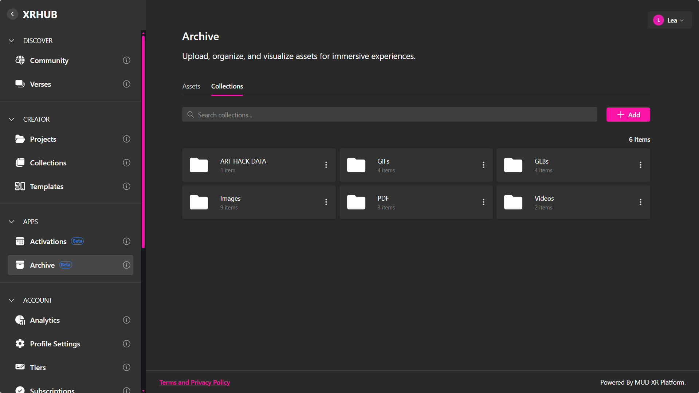Open Projects folder icon in sidebar
This screenshot has width=699, height=393.
[x=20, y=139]
